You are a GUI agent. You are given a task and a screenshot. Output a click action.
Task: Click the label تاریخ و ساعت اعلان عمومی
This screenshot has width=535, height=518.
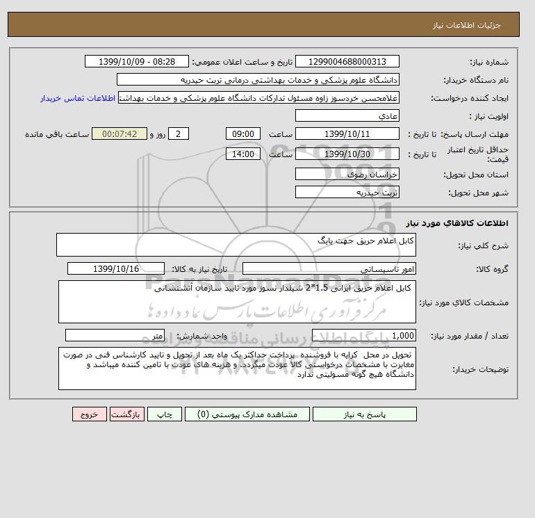(x=242, y=62)
